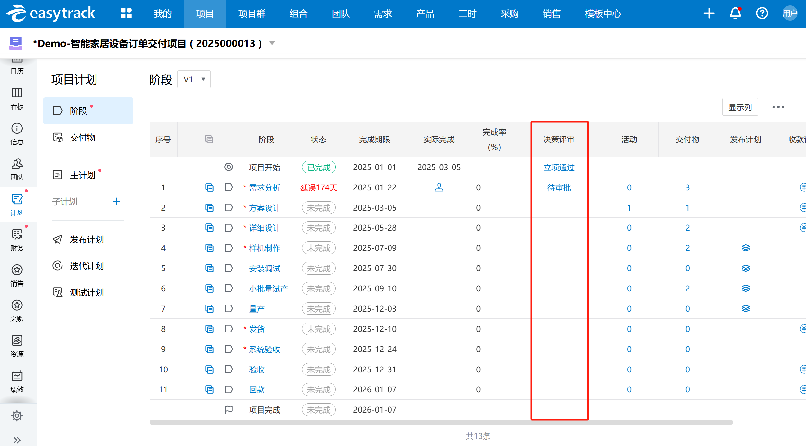Click the stamp icon in 需求分析 实际完成 column

click(x=439, y=187)
